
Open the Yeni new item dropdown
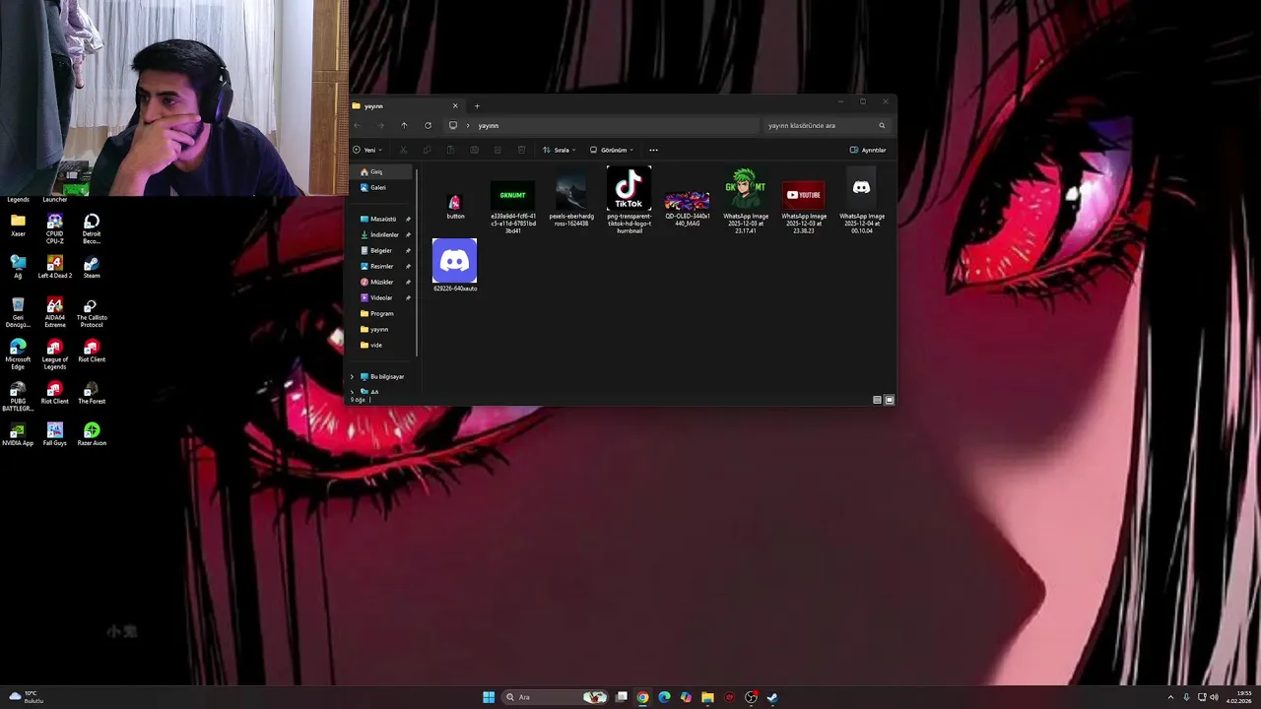[367, 150]
